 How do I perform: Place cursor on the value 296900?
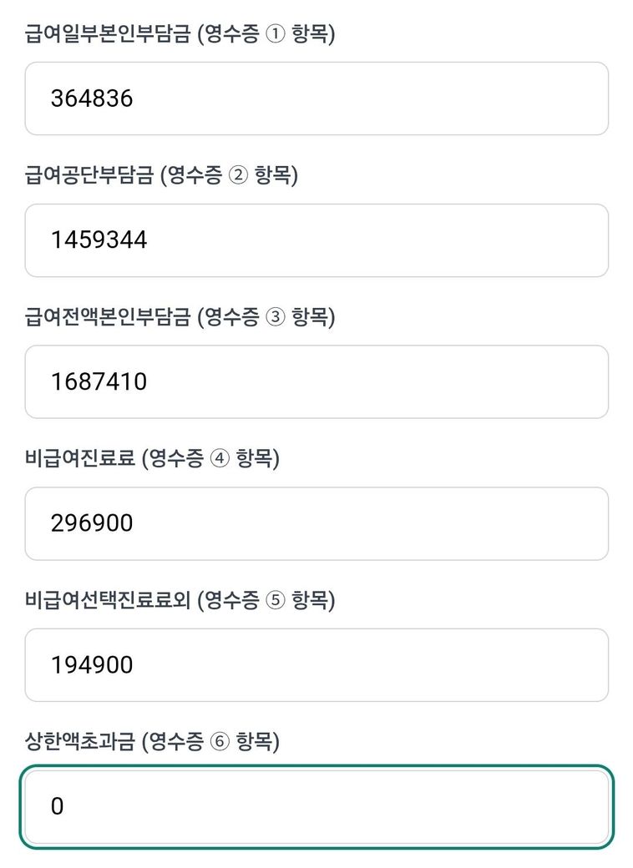click(92, 523)
